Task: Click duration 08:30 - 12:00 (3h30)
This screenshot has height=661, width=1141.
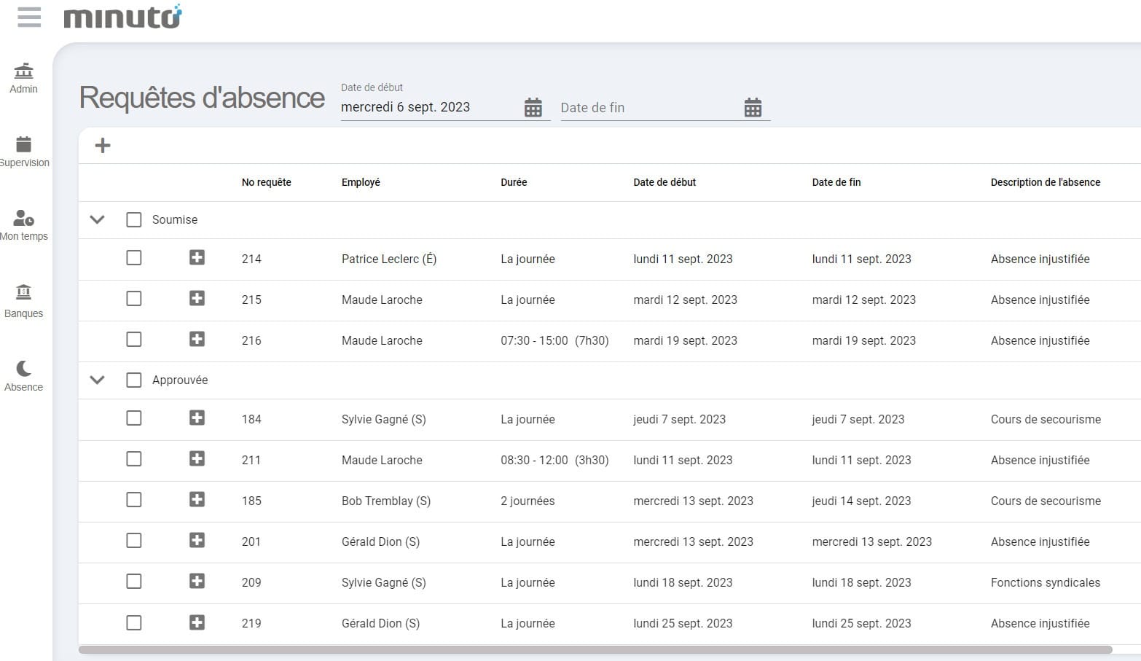Action: (x=554, y=460)
